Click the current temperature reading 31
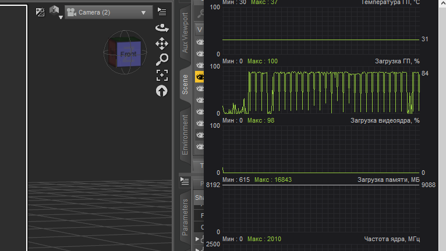The width and height of the screenshot is (446, 251). [x=425, y=39]
